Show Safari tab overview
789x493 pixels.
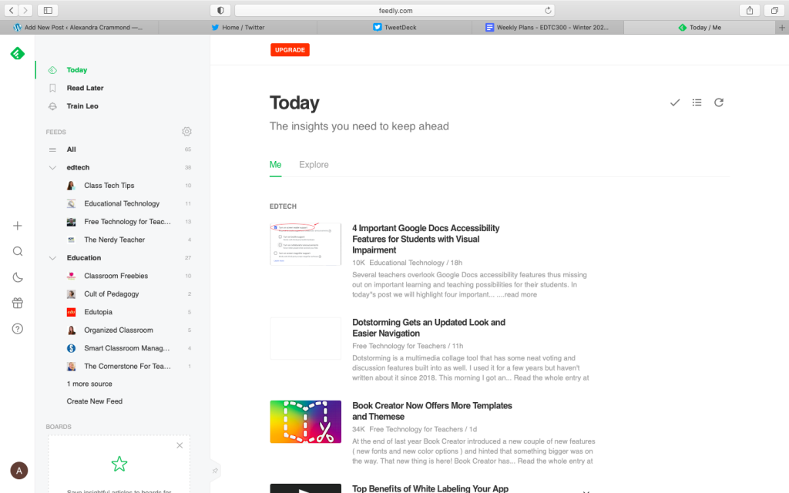tap(774, 11)
